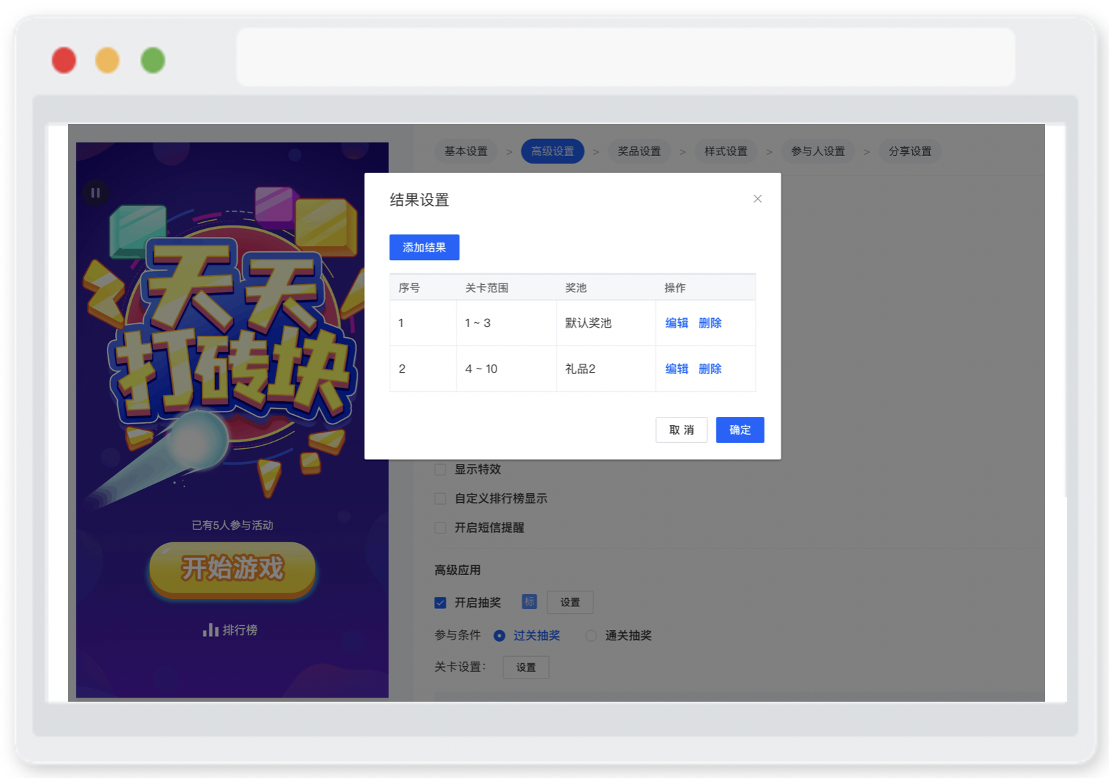Click the 排行榜 bar chart icon
Image resolution: width=1109 pixels, height=778 pixels.
pos(210,630)
